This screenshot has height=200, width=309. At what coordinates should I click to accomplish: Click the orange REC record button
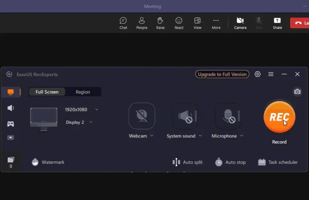coord(279,117)
